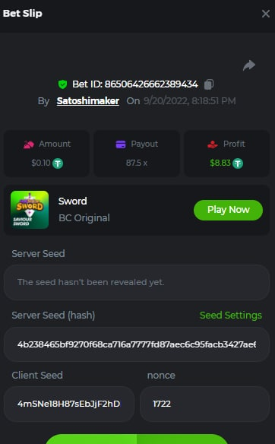Click the Amount money icon
The width and height of the screenshot is (275, 444).
coord(29,144)
